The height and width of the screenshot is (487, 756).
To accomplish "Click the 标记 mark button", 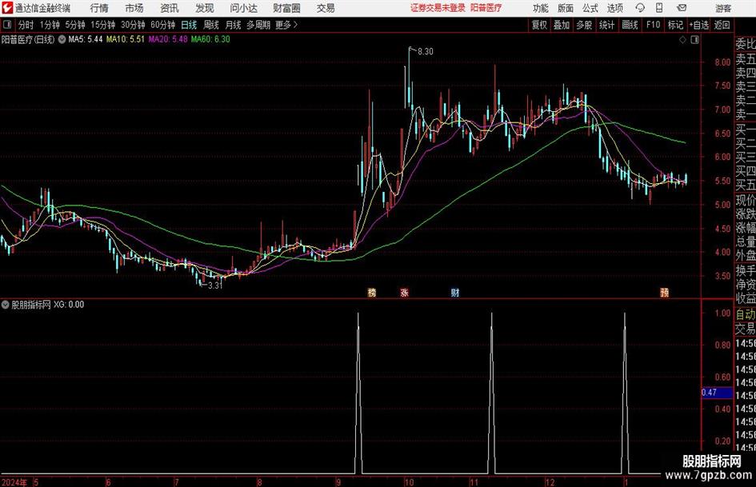I will point(675,25).
